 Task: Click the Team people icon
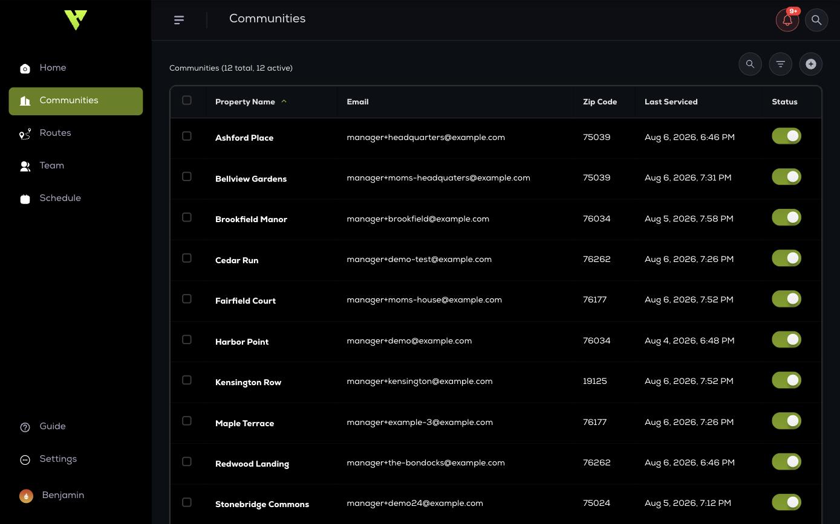click(x=25, y=166)
